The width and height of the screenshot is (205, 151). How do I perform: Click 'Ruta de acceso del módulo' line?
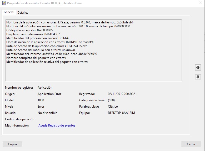click(41, 50)
